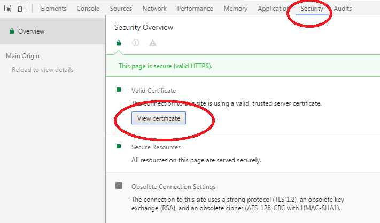The height and width of the screenshot is (223, 380).
Task: Click the warning triangle filter icon
Action: coord(153,43)
